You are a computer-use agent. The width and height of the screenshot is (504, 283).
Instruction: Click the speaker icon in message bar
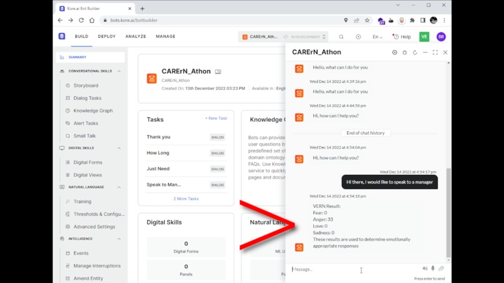[x=425, y=269]
